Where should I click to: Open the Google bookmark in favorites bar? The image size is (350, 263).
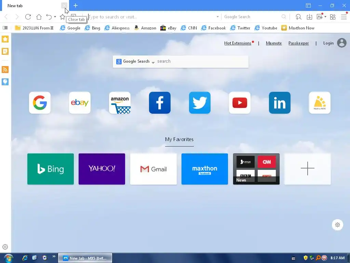point(70,28)
